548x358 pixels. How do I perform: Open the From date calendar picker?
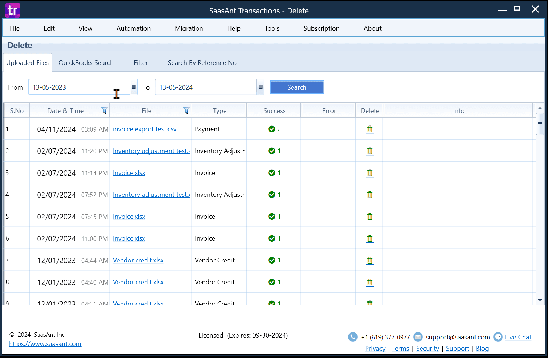[x=134, y=87]
